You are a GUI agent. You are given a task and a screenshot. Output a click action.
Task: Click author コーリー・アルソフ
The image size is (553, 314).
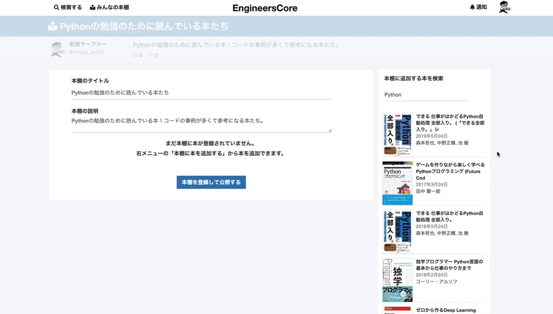(437, 282)
